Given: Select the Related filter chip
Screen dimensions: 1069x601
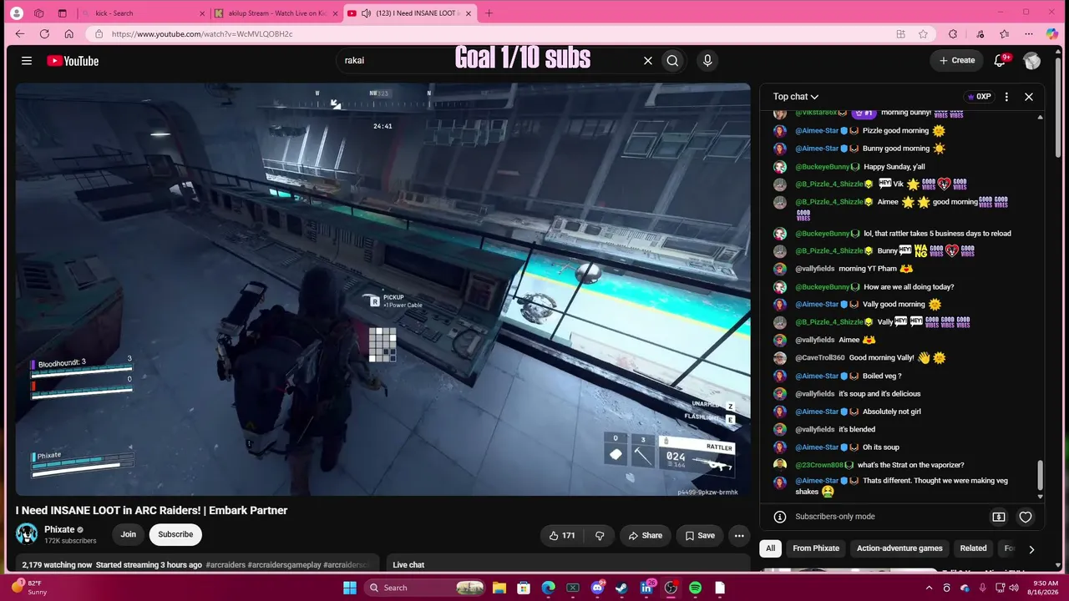Looking at the screenshot, I should 973,548.
